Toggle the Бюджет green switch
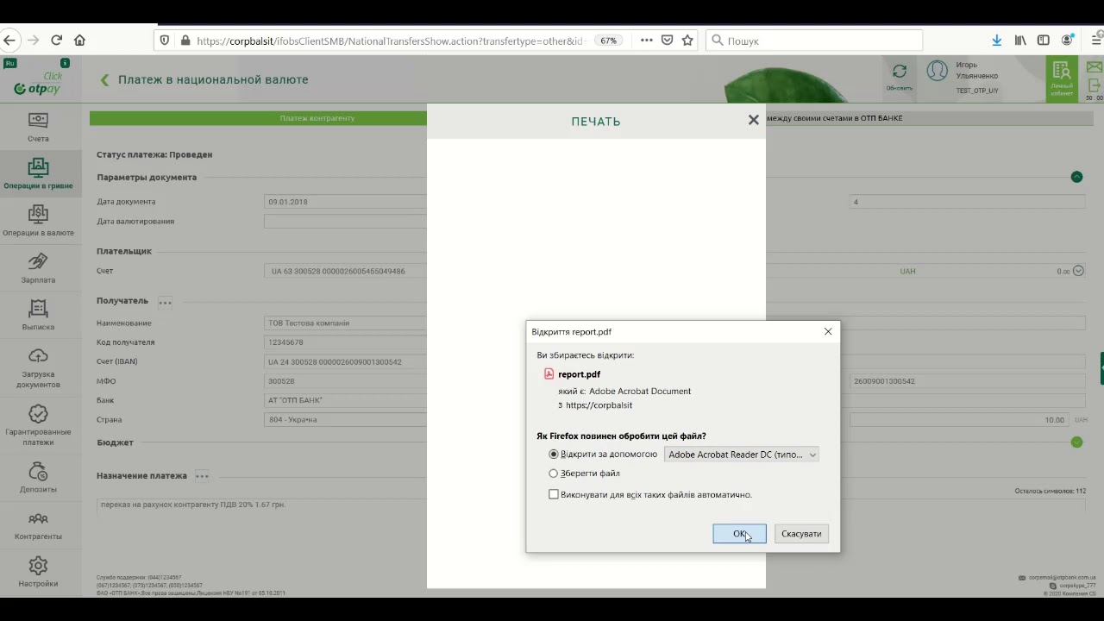Viewport: 1104px width, 621px height. (1076, 442)
